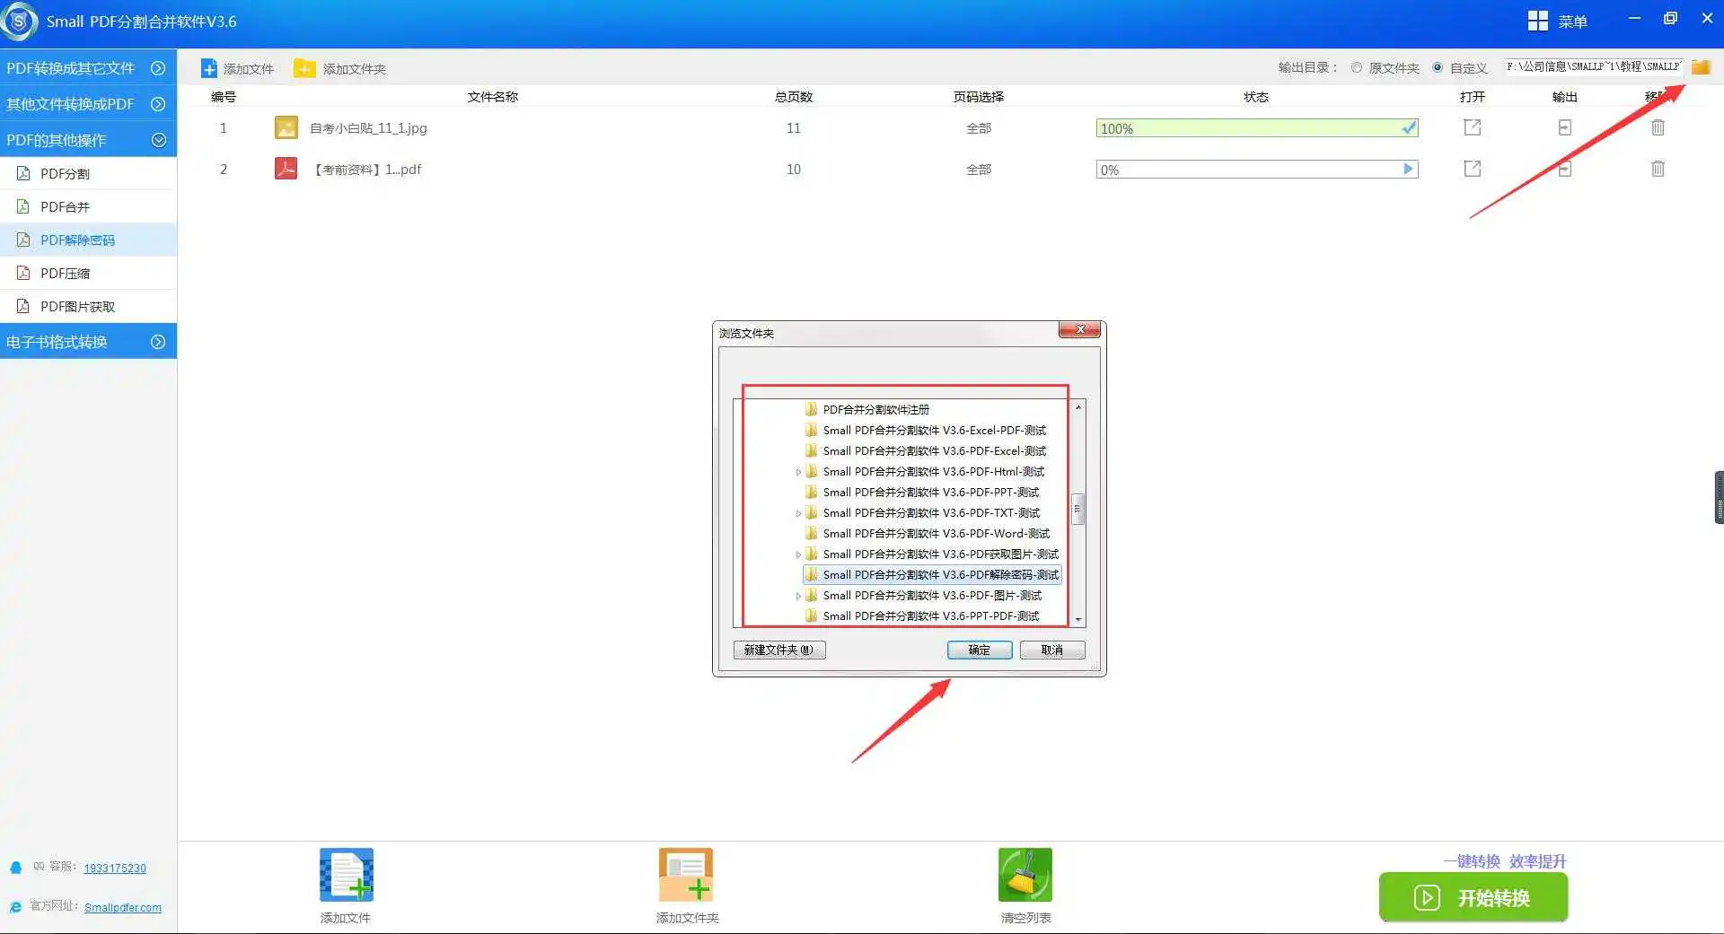Expand 电子书格式转换 section
Image resolution: width=1724 pixels, height=934 pixels.
[158, 342]
